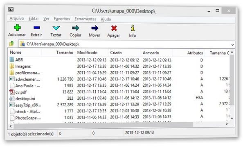The width and height of the screenshot is (243, 147).
Task: Select the file named cv.pdf
Action: (21, 92)
